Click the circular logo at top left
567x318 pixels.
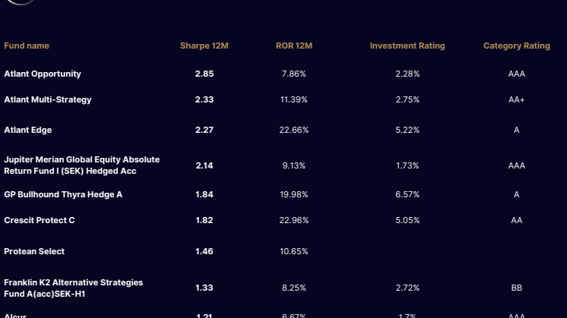[21, 2]
